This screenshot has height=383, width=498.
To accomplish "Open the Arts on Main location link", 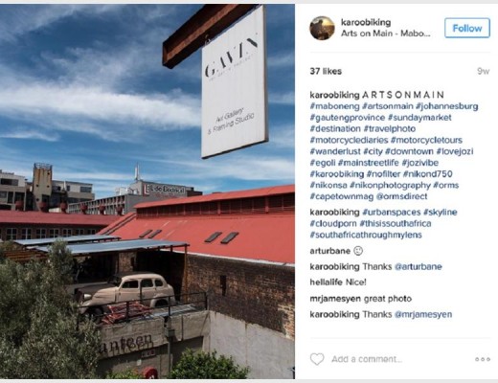I will click(386, 34).
